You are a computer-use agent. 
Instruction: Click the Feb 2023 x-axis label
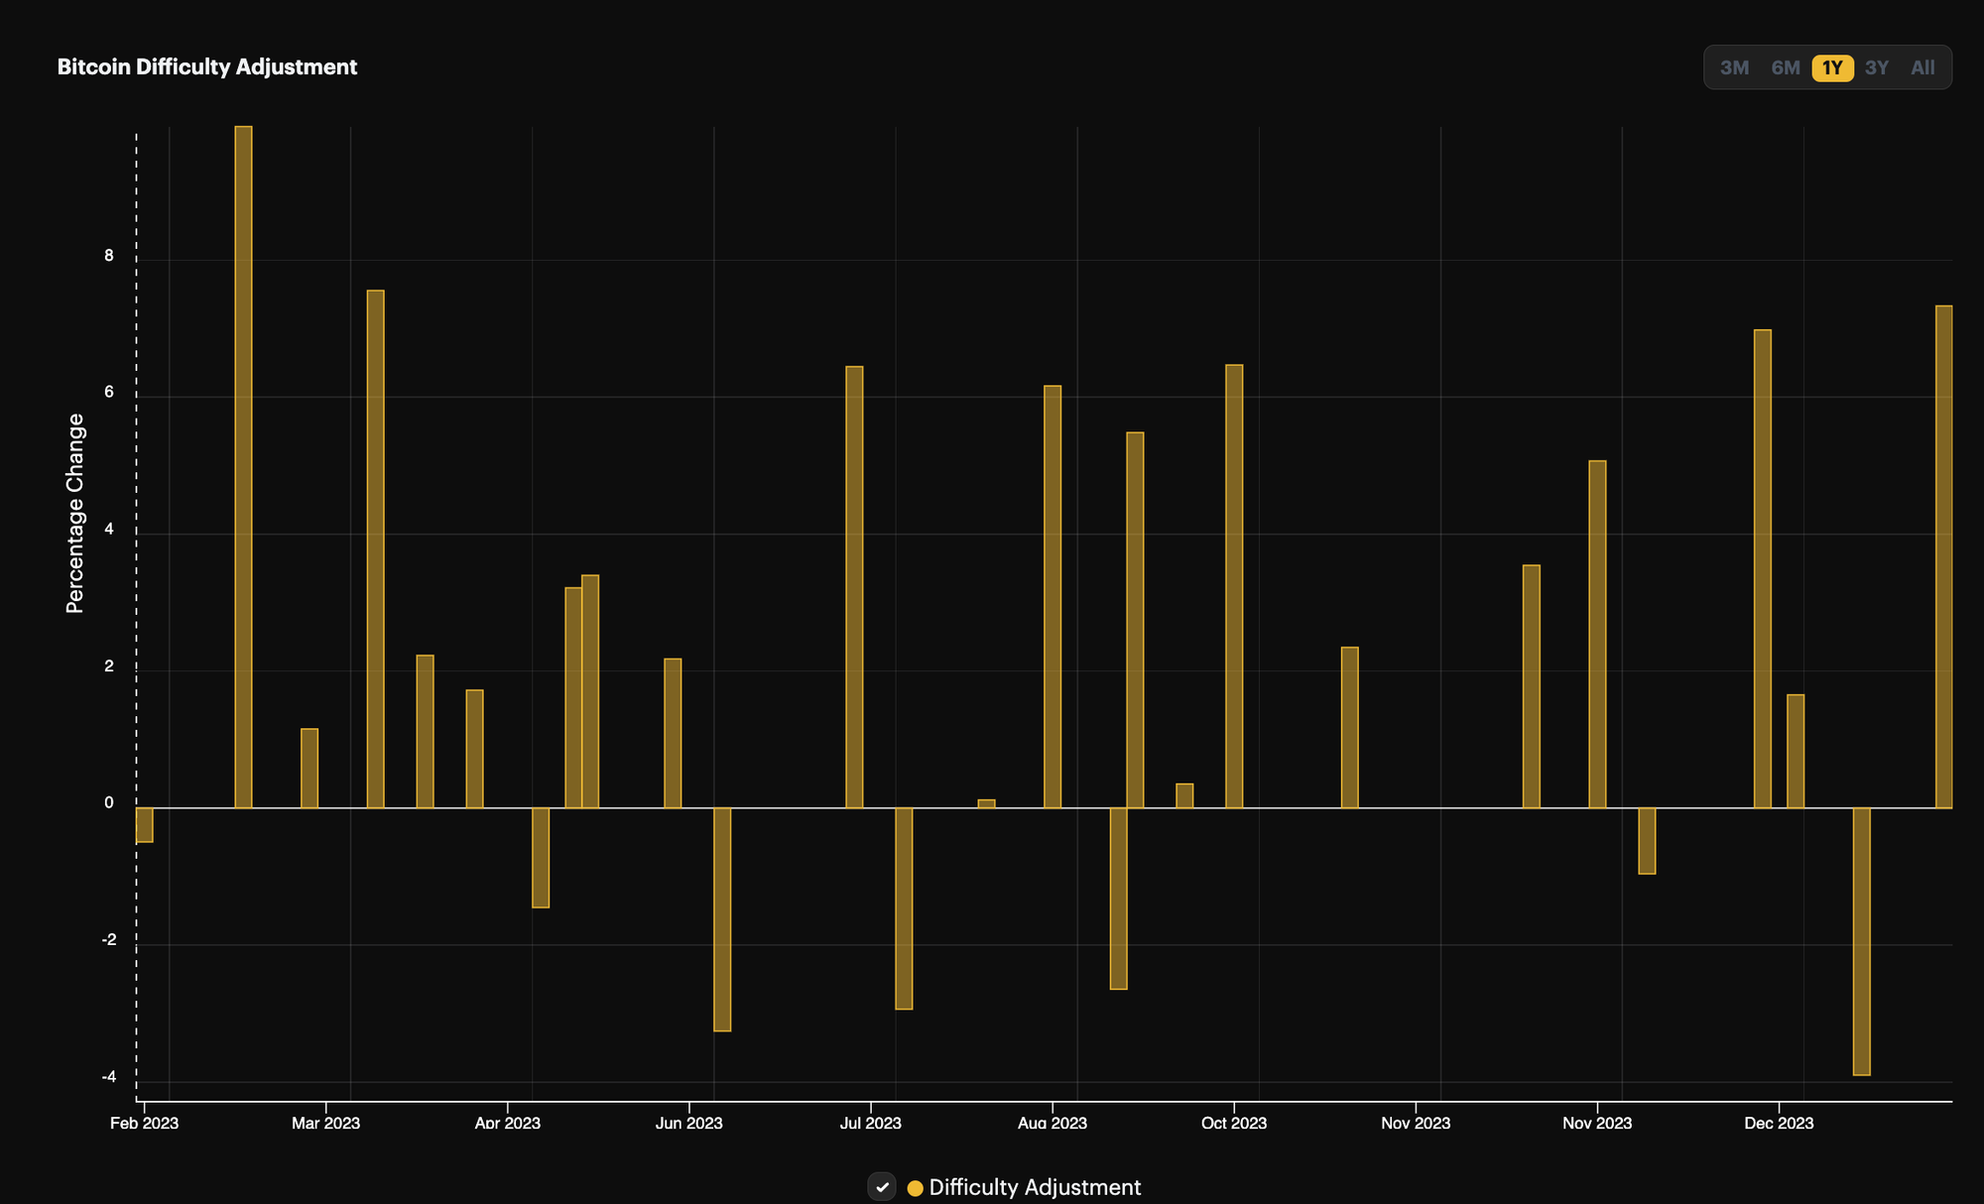pyautogui.click(x=144, y=1123)
